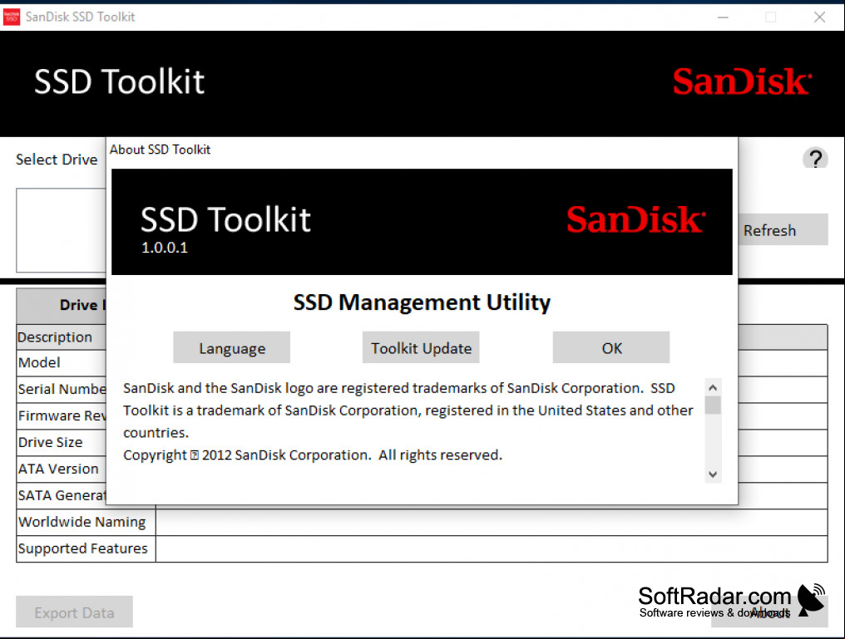
Task: Click the SATA Generation row label
Action: click(62, 495)
